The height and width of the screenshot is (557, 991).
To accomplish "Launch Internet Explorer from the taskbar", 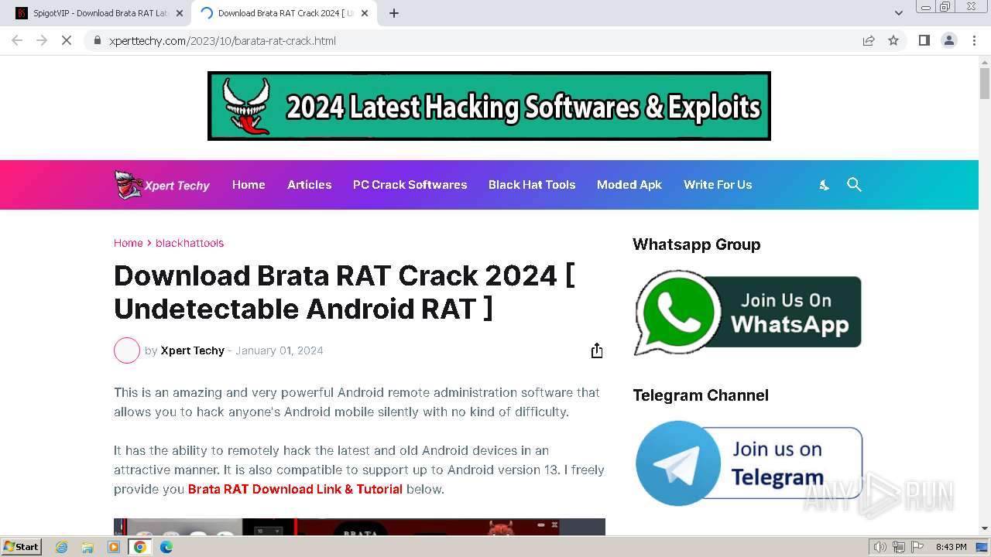I will (61, 547).
